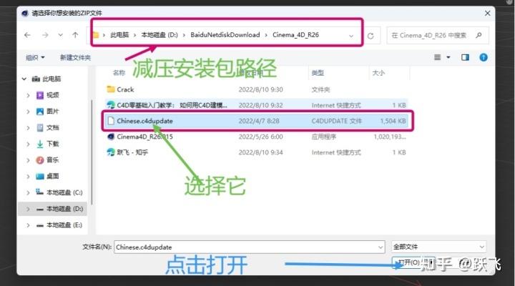
Task: Open the 全部文件 file type dropdown
Action: [438, 247]
